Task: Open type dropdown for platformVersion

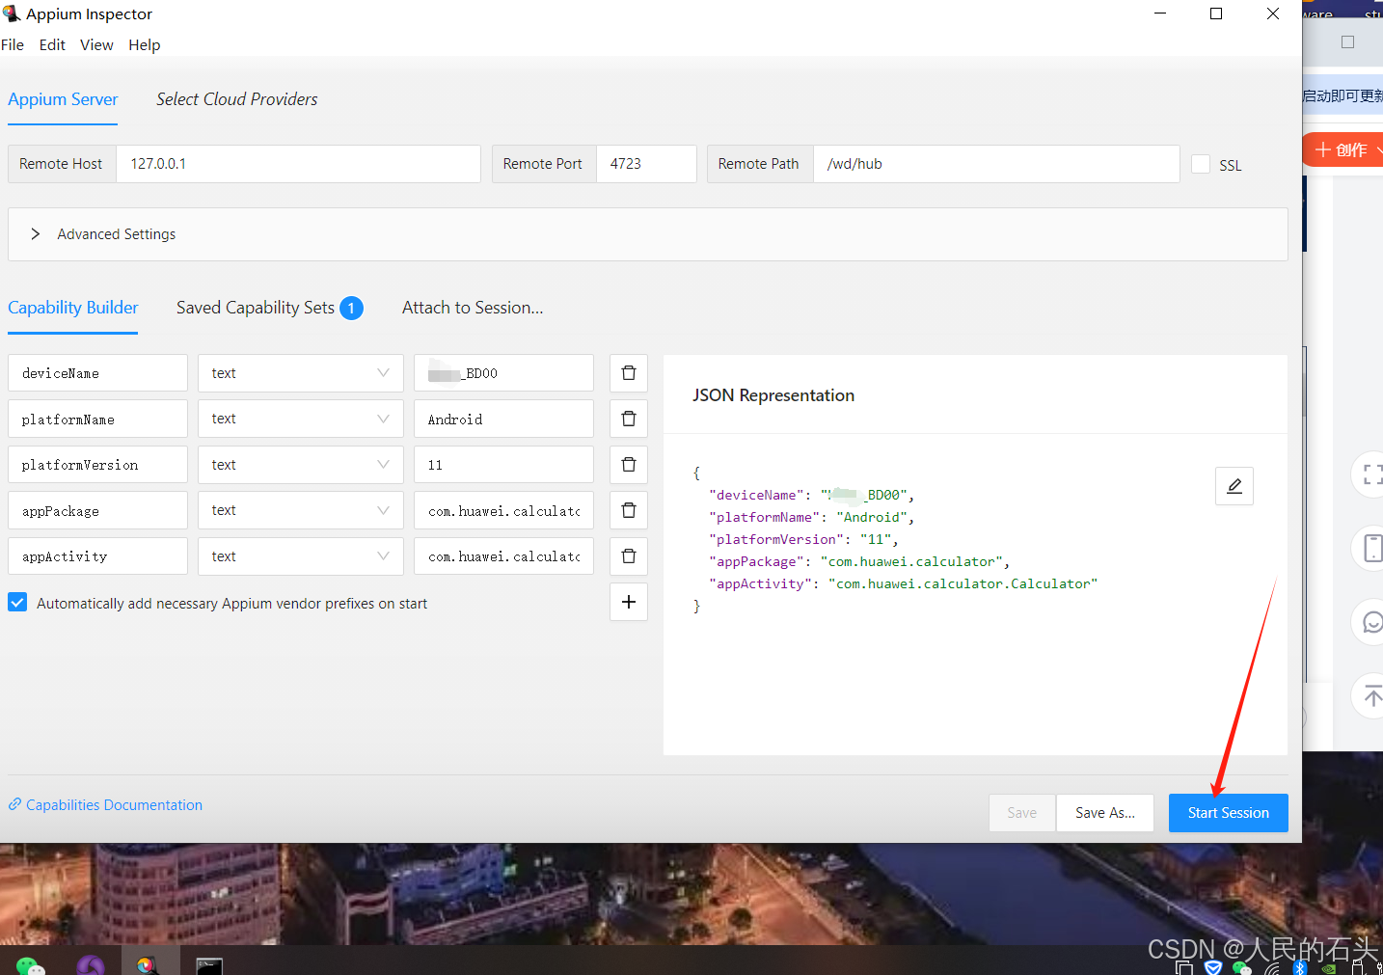Action: (x=301, y=465)
